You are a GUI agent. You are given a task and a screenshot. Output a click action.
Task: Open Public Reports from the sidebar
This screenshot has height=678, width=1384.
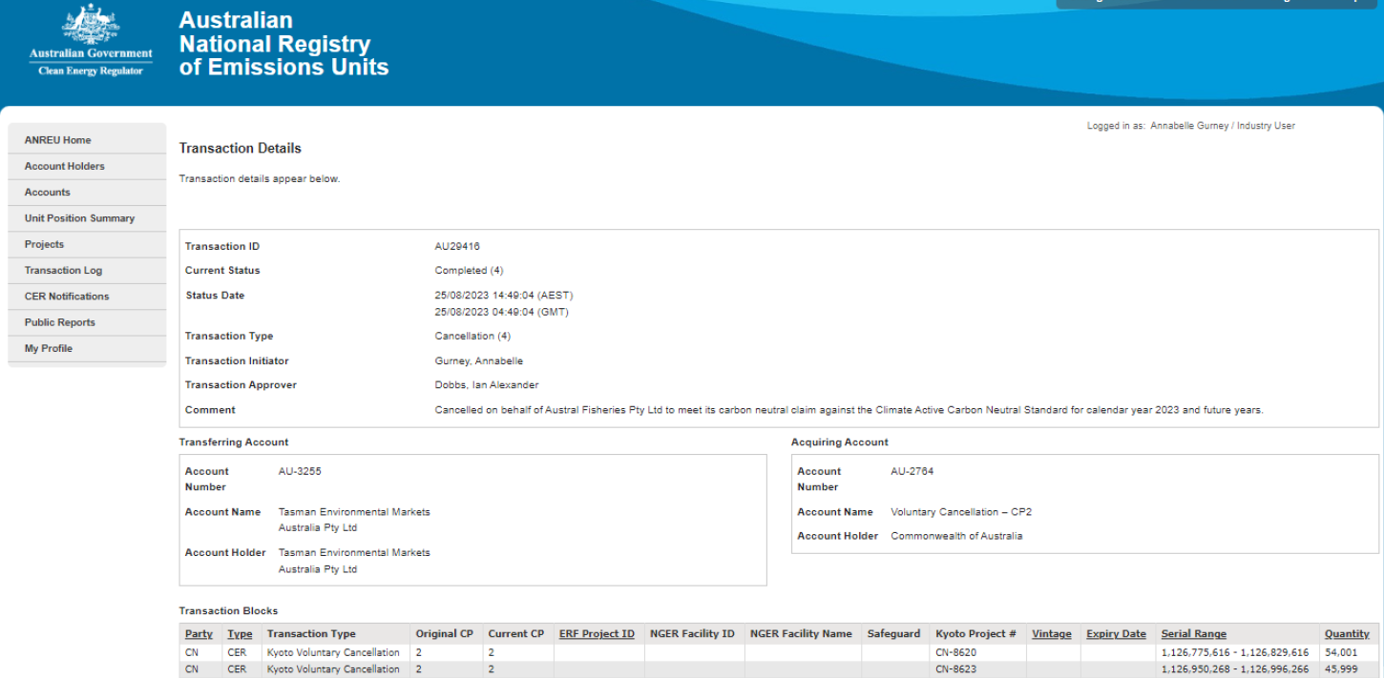60,322
